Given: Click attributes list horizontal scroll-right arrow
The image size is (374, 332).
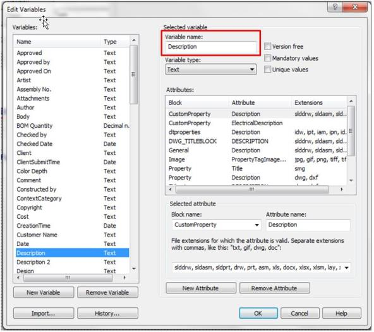Looking at the screenshot, I should coord(342,189).
